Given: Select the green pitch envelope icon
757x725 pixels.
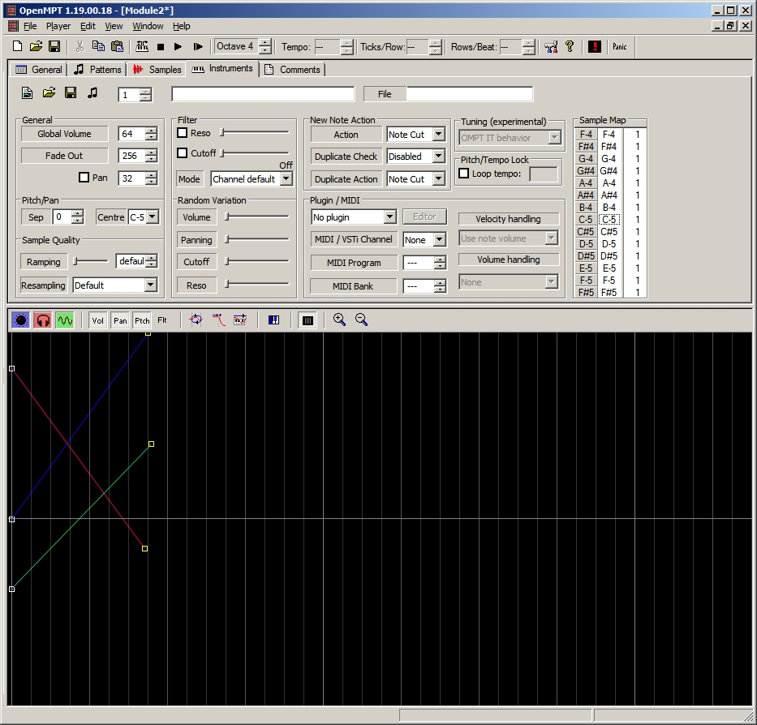Looking at the screenshot, I should tap(65, 320).
